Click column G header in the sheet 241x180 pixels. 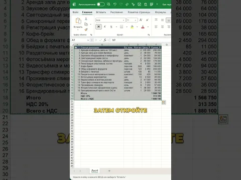click(x=166, y=44)
